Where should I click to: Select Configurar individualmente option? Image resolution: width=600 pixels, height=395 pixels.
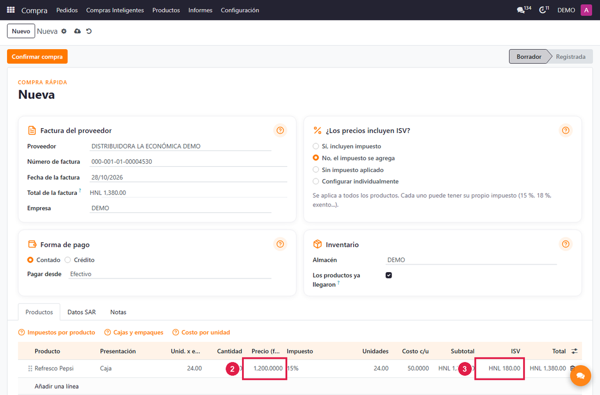[x=316, y=181]
